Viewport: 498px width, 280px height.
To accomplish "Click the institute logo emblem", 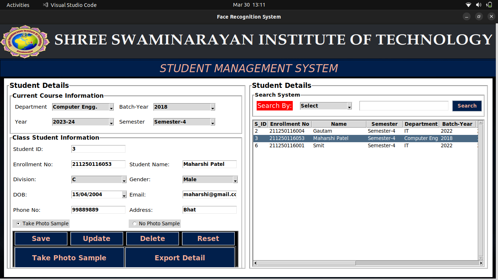I will tap(26, 41).
